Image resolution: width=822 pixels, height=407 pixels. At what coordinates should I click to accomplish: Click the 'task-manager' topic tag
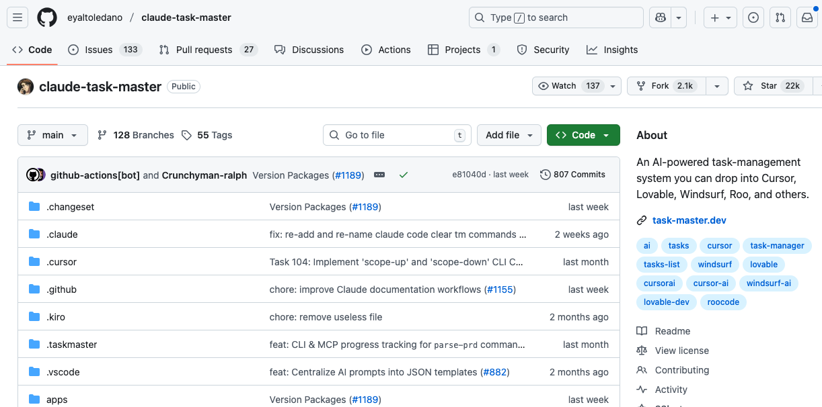(x=777, y=246)
